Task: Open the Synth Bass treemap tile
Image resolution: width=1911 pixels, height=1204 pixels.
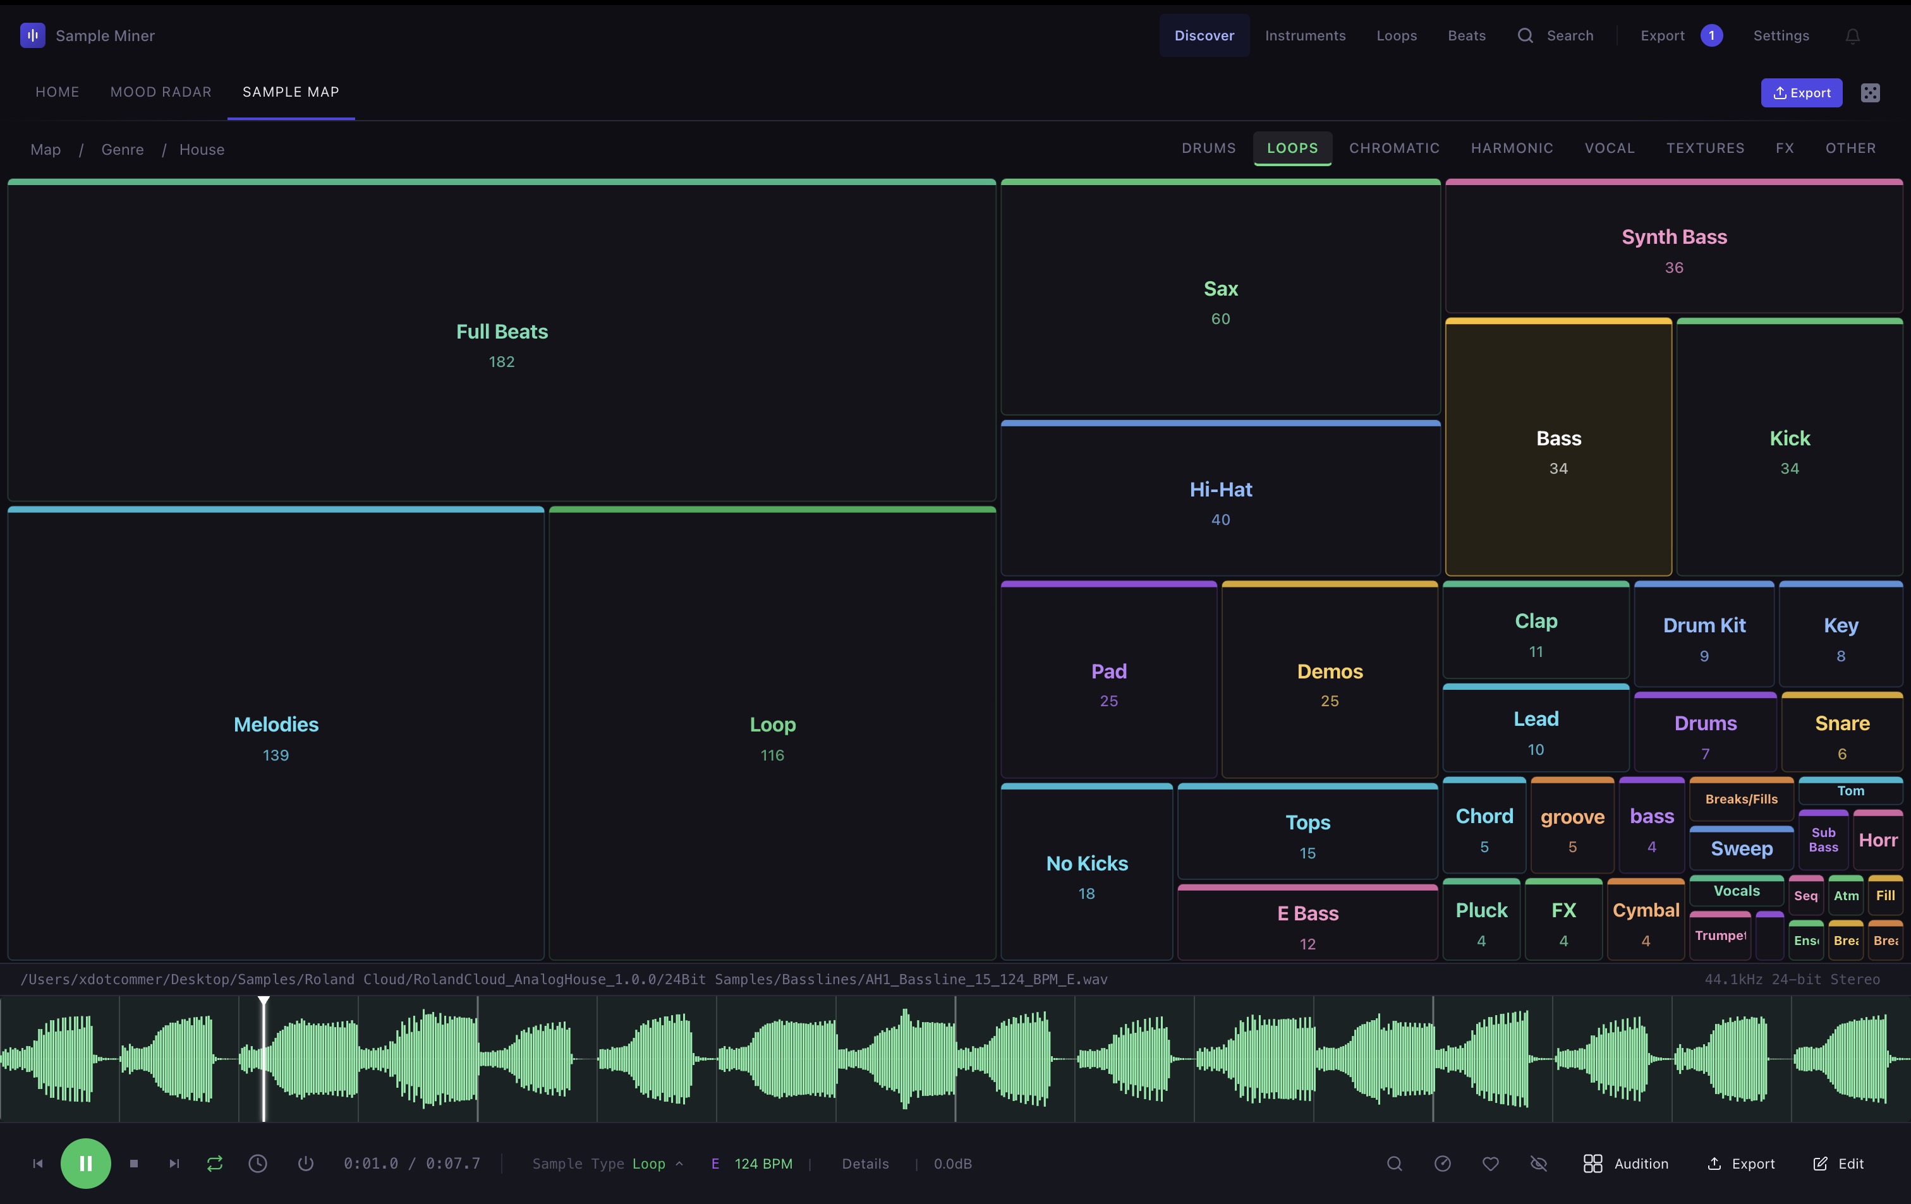Action: click(1674, 246)
